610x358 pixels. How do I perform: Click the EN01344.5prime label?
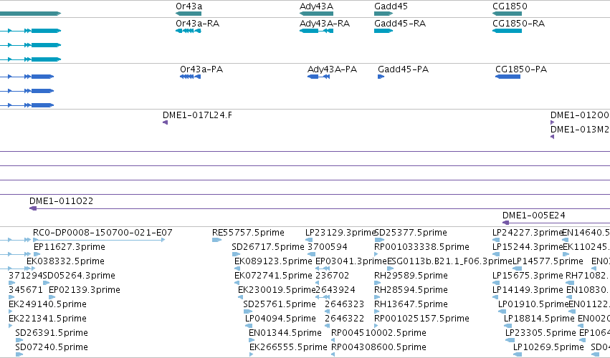pyautogui.click(x=285, y=333)
